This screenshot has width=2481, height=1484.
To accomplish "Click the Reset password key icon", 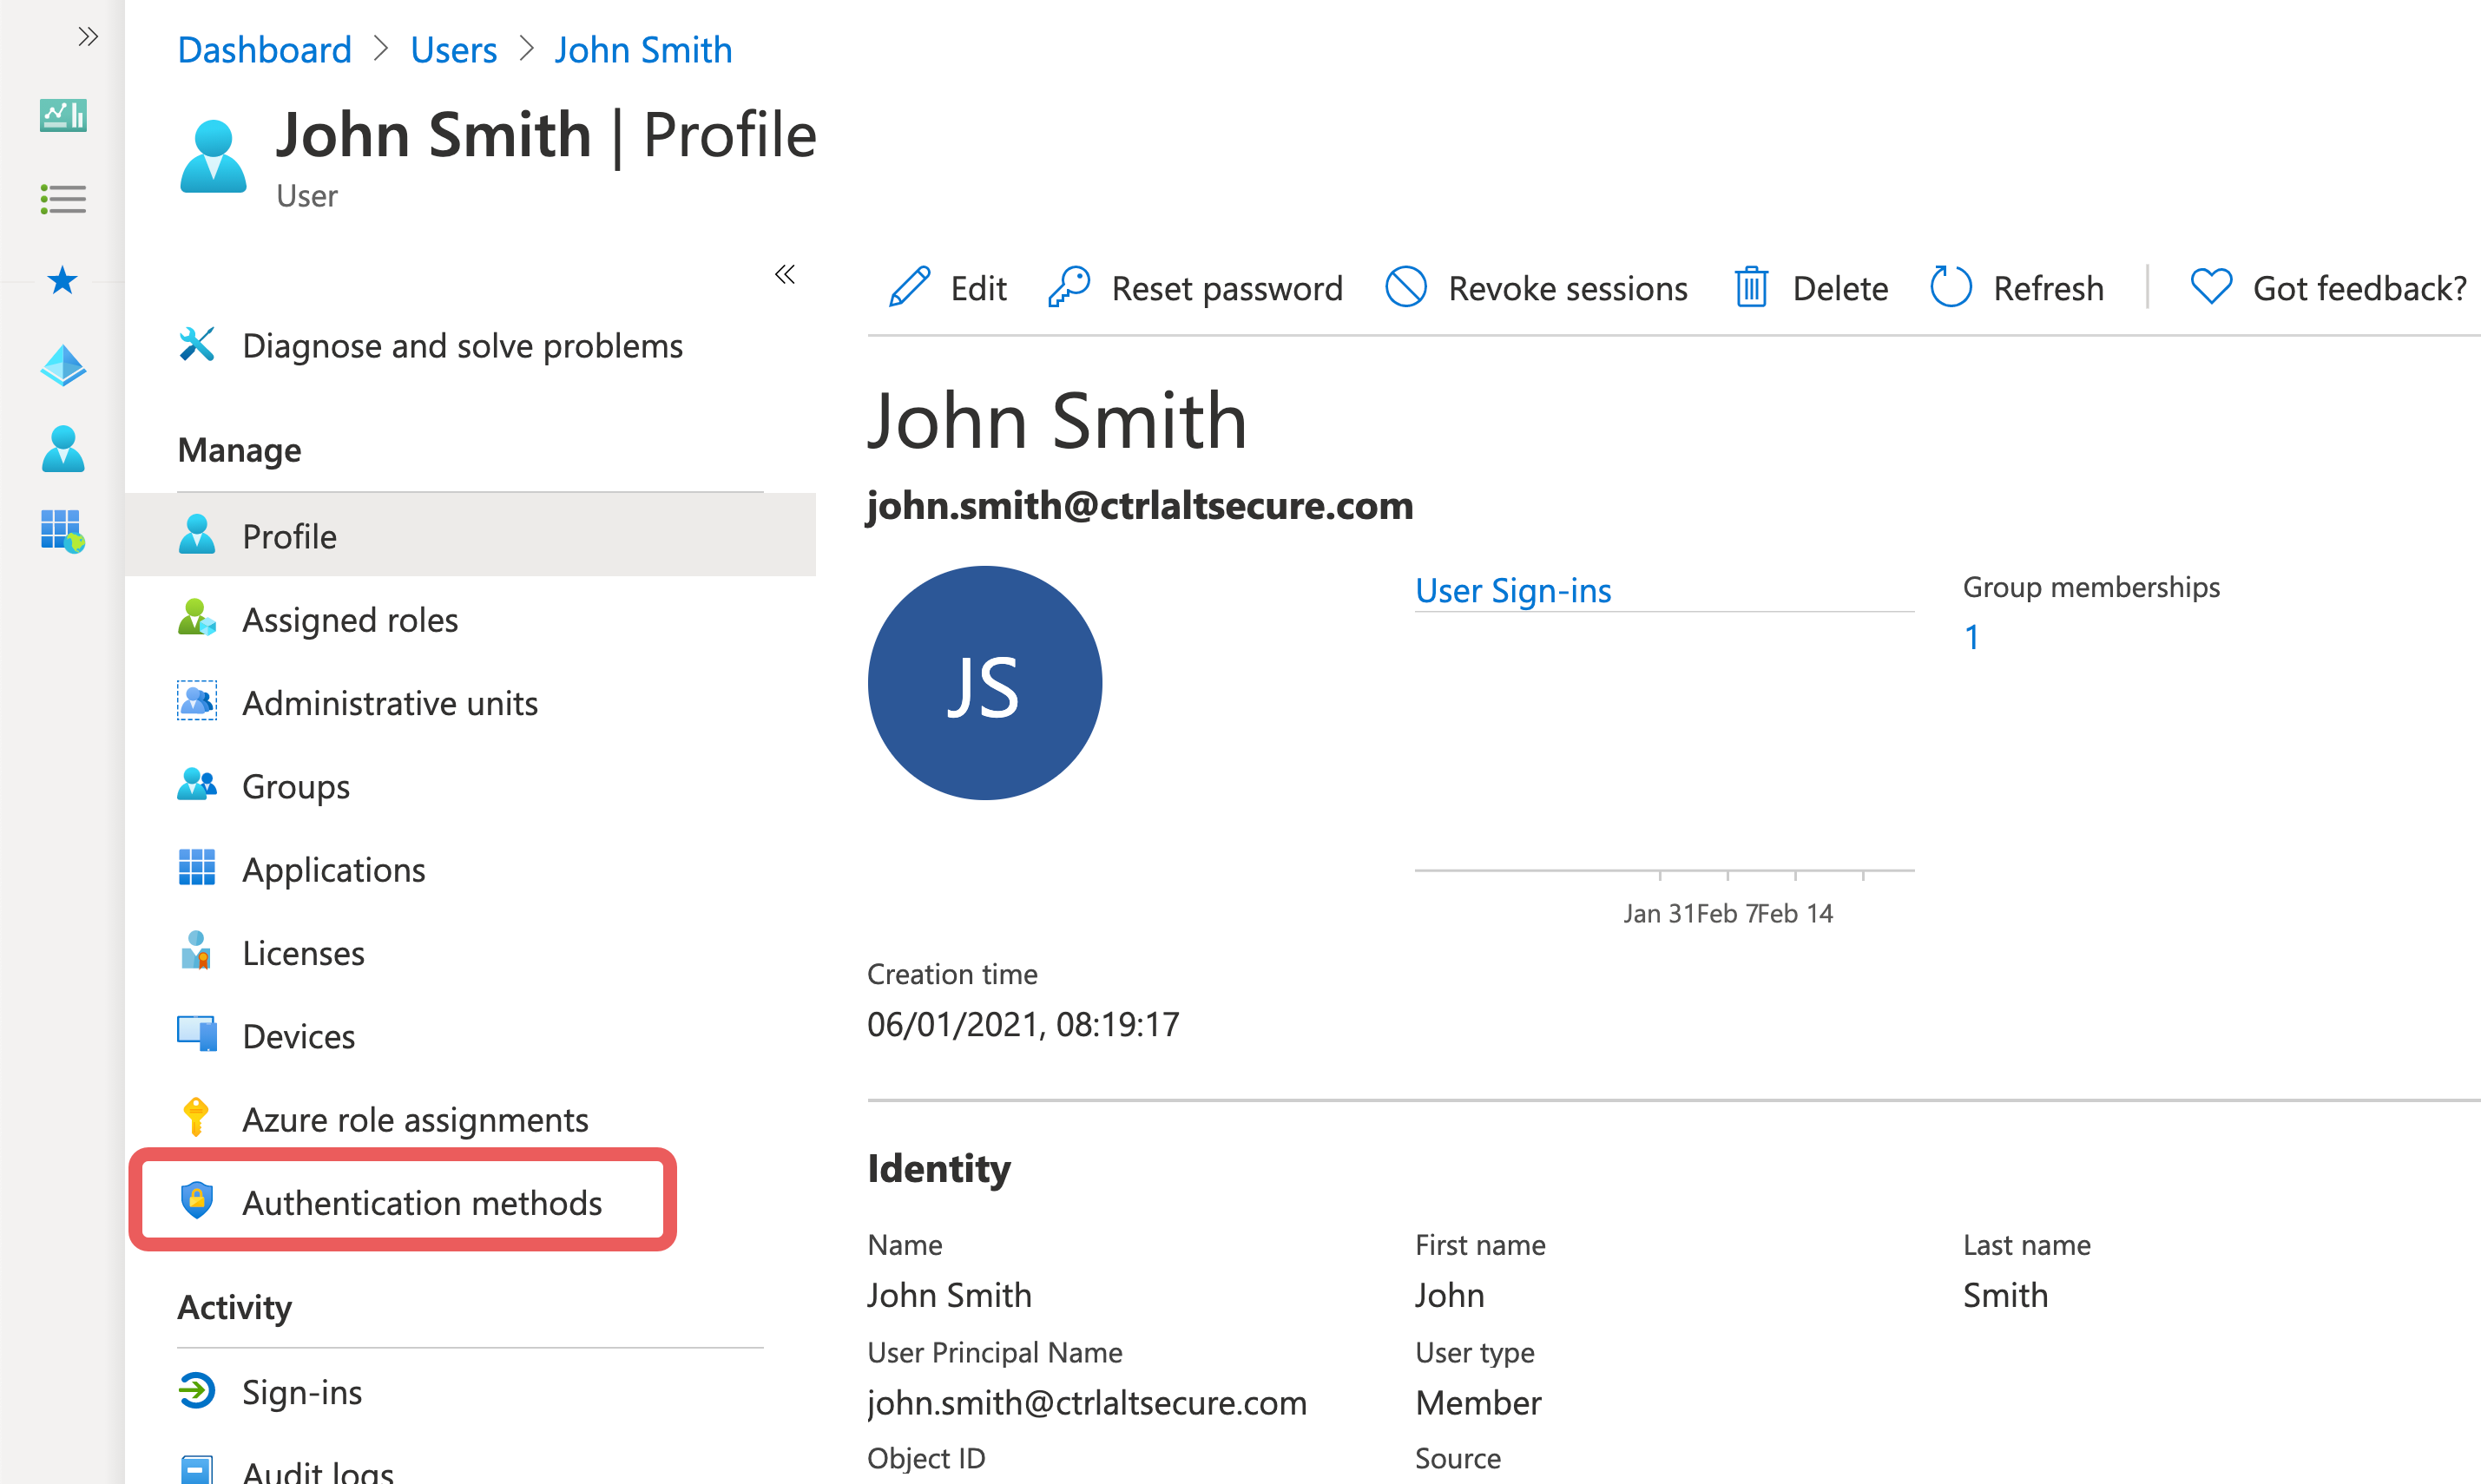I will (x=1069, y=287).
